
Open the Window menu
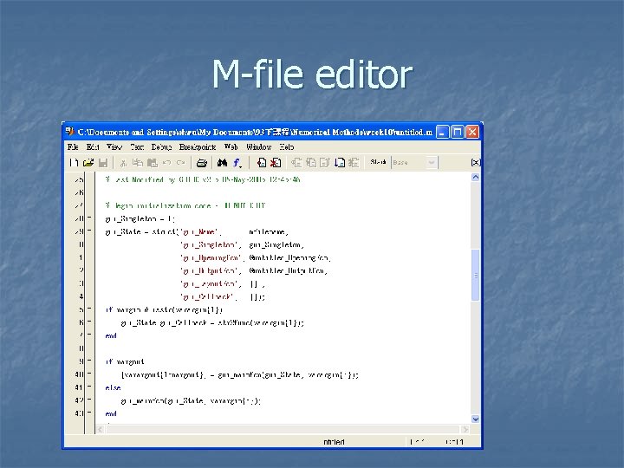tap(258, 146)
